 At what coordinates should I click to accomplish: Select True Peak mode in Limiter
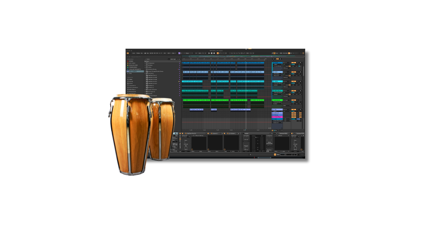coord(269,147)
